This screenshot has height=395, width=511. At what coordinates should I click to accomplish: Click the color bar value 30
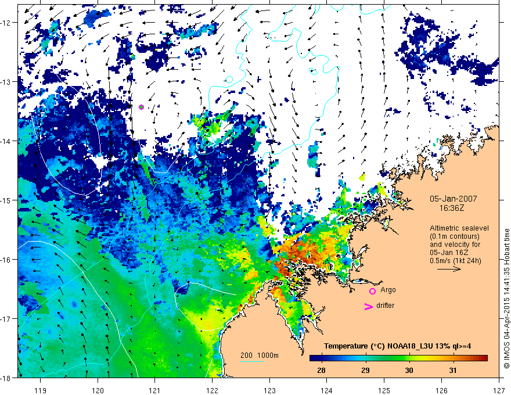(x=409, y=370)
